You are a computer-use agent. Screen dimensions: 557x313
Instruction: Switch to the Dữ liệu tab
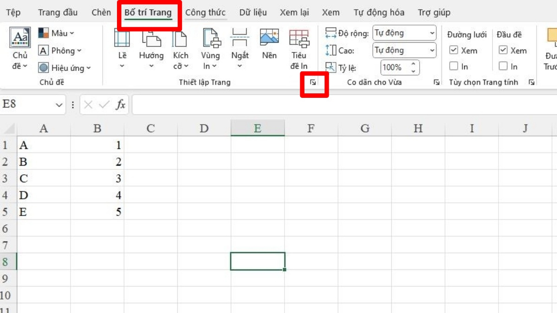point(253,13)
